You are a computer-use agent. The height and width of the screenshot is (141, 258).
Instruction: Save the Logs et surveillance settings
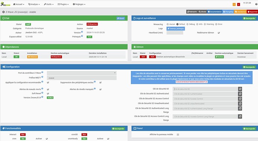[x=249, y=18]
